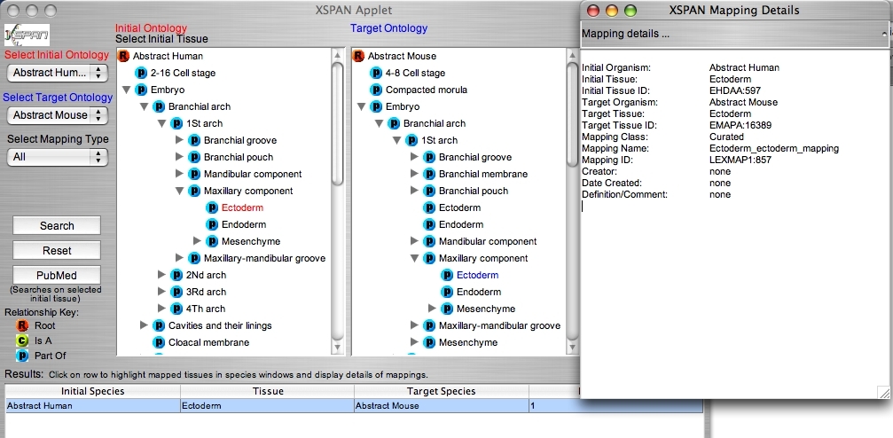
Task: Click target tree scrollbar down arrow
Action: tap(572, 348)
